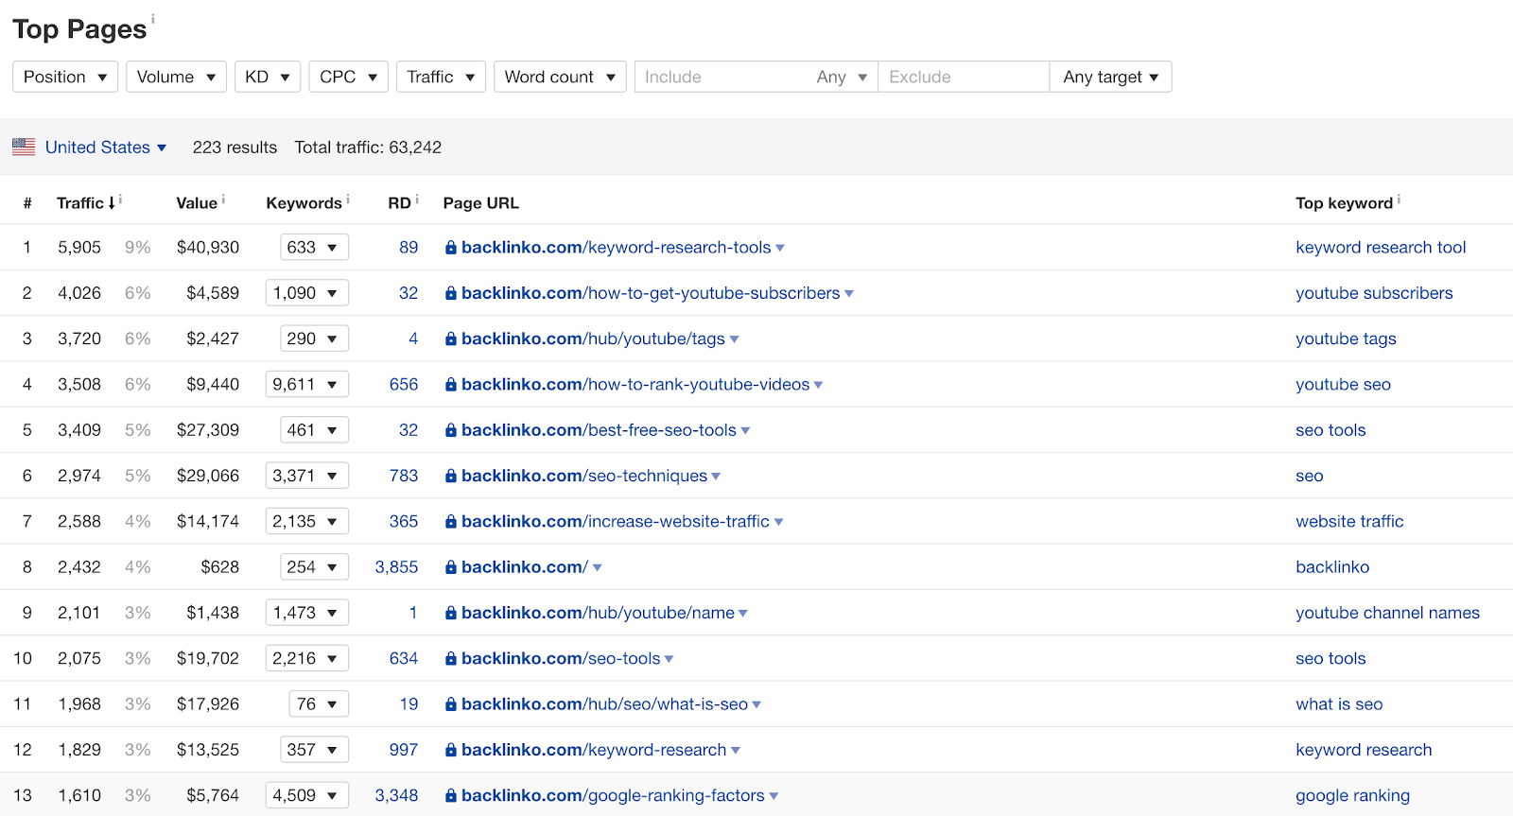Expand the 1,473 keywords dropdown
The image size is (1513, 816).
point(307,613)
